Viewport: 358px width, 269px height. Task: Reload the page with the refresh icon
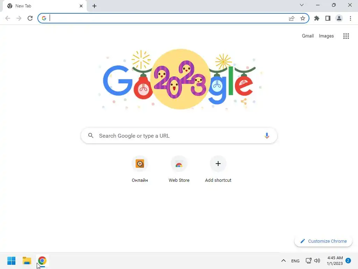pyautogui.click(x=30, y=18)
